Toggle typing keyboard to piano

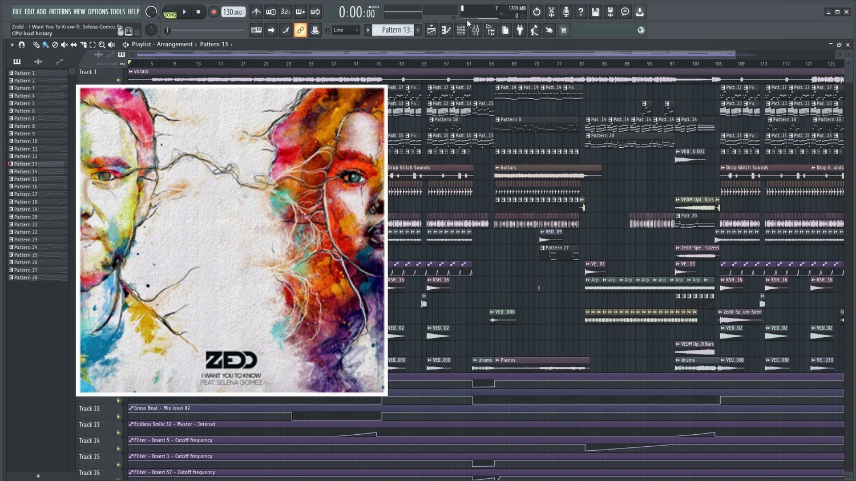(x=256, y=30)
